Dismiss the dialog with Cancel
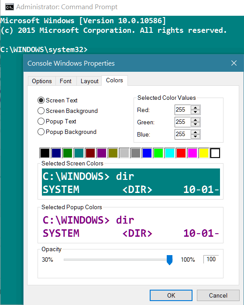The image size is (244, 305). [x=218, y=295]
